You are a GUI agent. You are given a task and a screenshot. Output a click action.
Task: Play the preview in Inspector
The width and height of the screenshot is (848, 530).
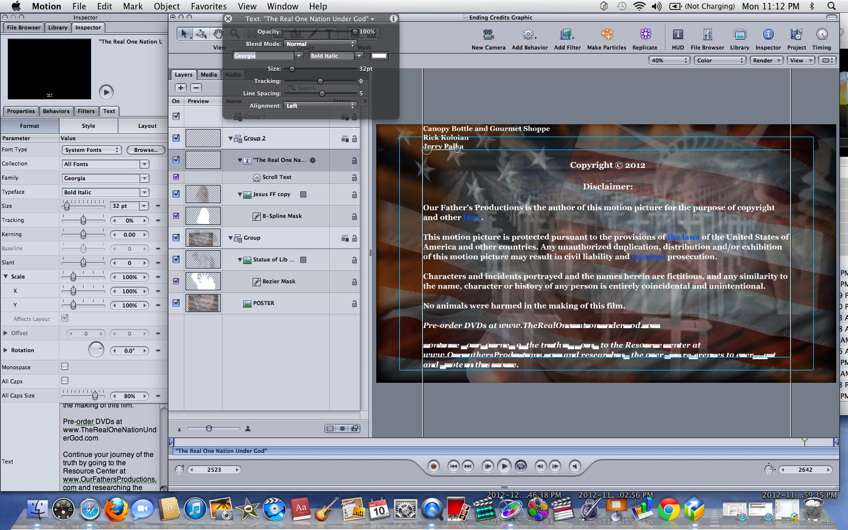coord(106,92)
